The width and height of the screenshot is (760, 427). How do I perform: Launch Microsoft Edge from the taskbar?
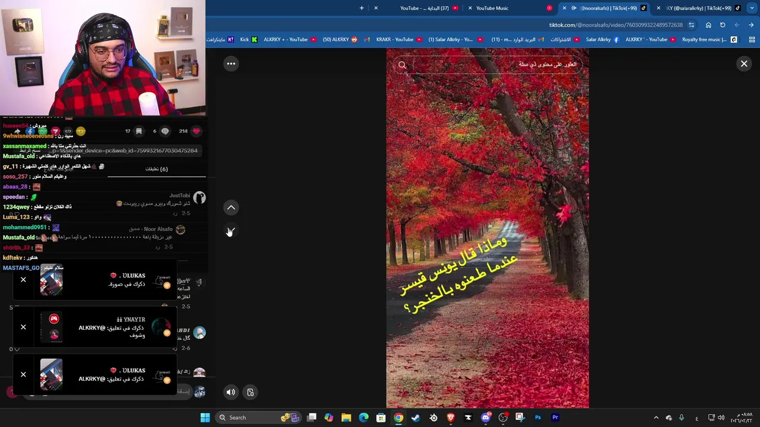tap(363, 418)
